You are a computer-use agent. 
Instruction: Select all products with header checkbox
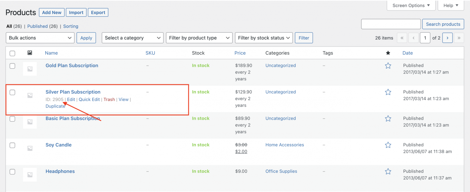pyautogui.click(x=12, y=53)
